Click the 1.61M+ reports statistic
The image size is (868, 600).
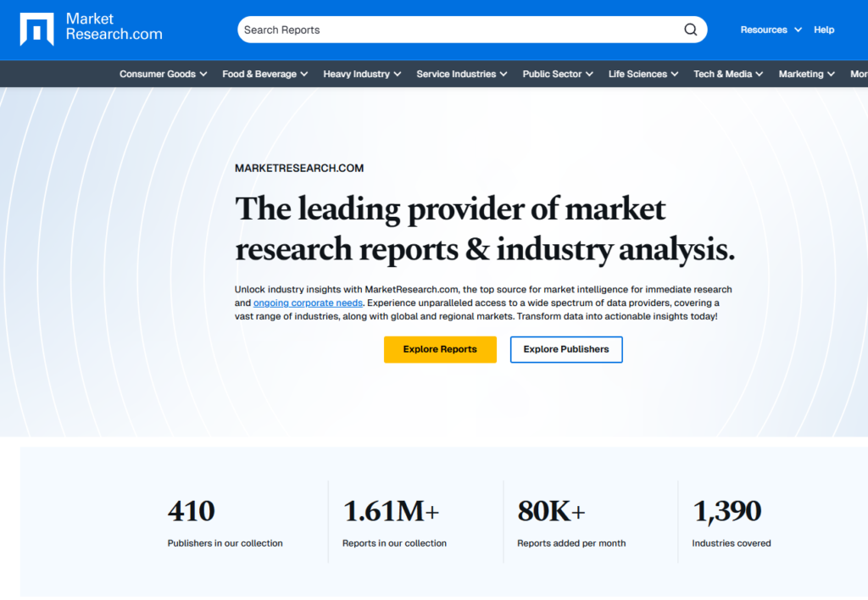(391, 511)
